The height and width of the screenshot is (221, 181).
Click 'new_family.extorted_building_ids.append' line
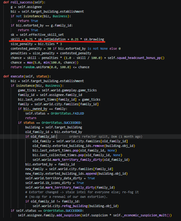tap(77, 173)
